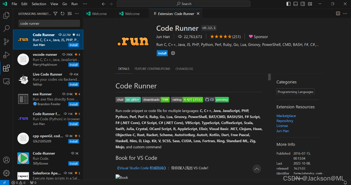Open the customize layout icon
This screenshot has height=185, width=351.
310,4
